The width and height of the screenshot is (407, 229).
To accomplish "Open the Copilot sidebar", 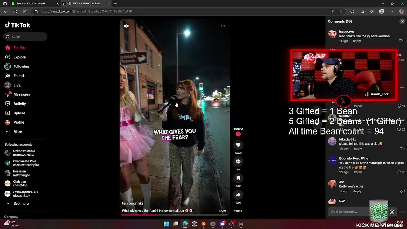I will pyautogui.click(x=401, y=11).
